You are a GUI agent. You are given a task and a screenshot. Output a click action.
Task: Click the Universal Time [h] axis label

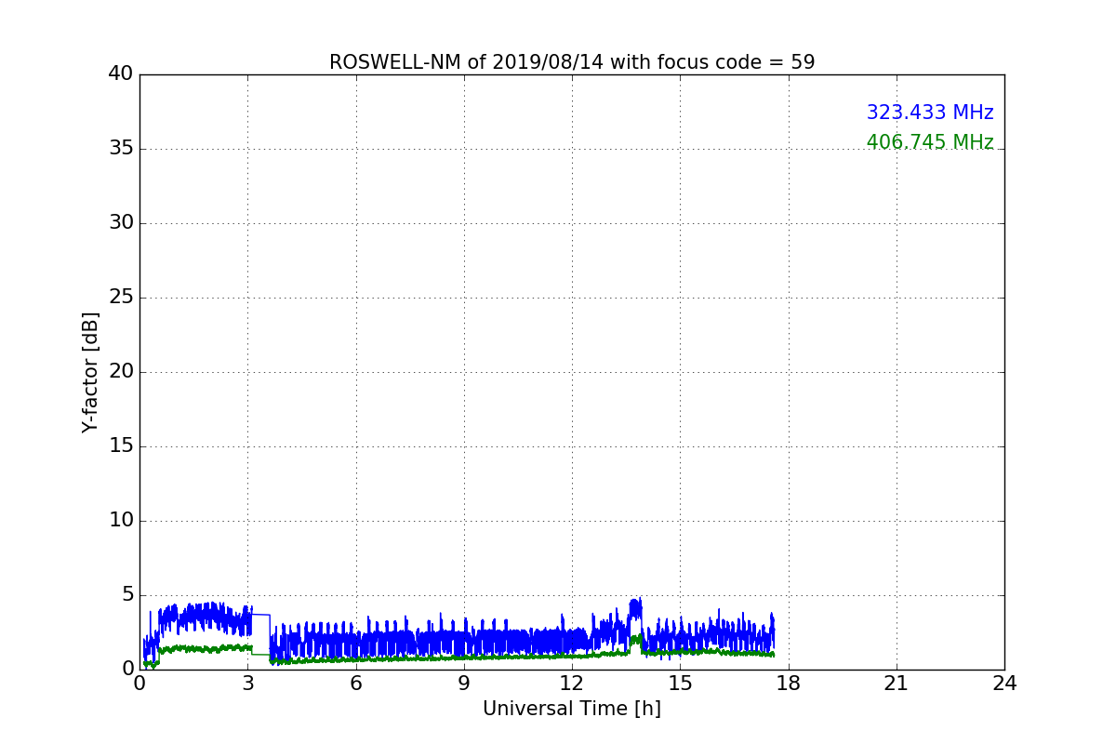coord(572,709)
